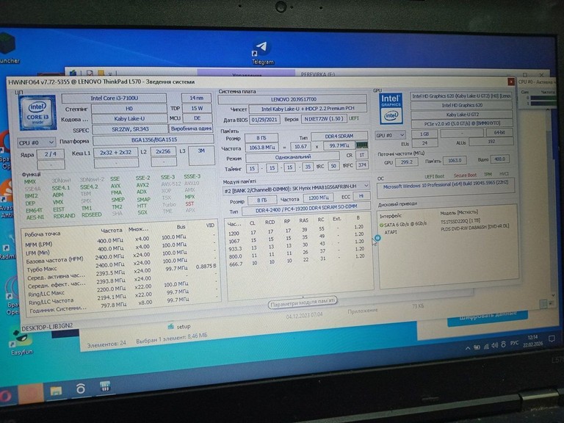
Task: Select the TS1TSSD220Q [1 TB] drive entry
Action: point(460,221)
